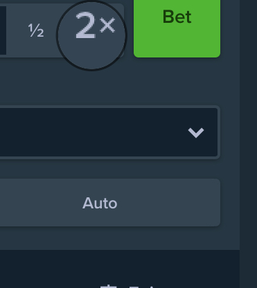Halve the bet with the ½ button

click(36, 30)
